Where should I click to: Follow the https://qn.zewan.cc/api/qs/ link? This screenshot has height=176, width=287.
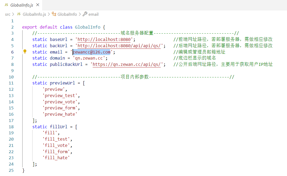pyautogui.click(x=126, y=64)
